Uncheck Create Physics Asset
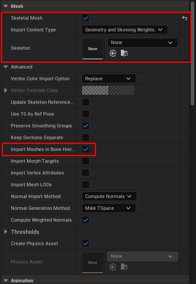The width and height of the screenshot is (196, 284). [86, 243]
